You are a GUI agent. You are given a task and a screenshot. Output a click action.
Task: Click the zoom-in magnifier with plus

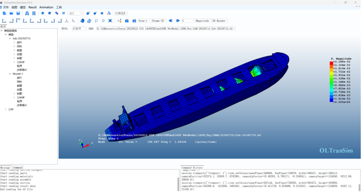[x=103, y=21]
